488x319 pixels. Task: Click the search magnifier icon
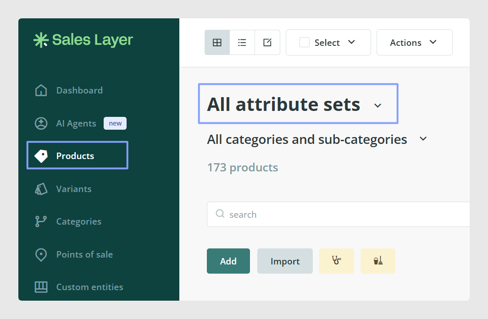220,214
